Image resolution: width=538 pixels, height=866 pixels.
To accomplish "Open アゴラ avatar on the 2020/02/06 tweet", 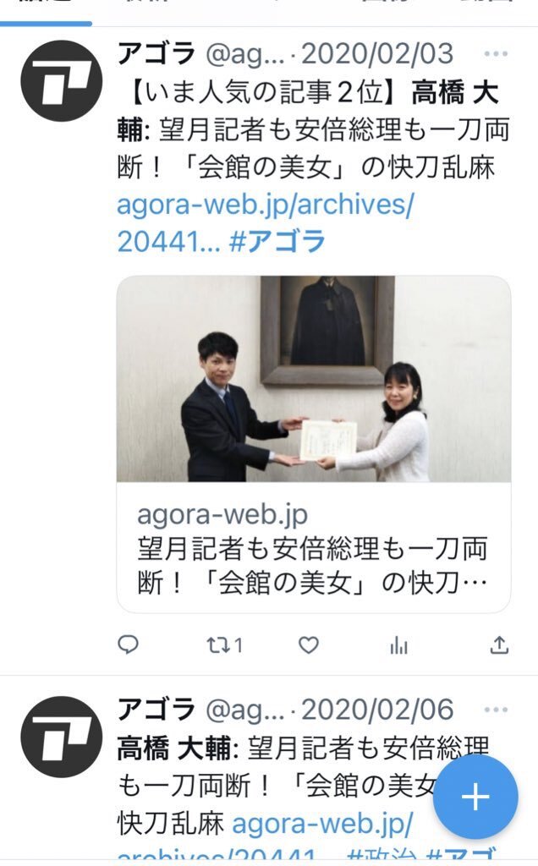I will click(x=61, y=737).
